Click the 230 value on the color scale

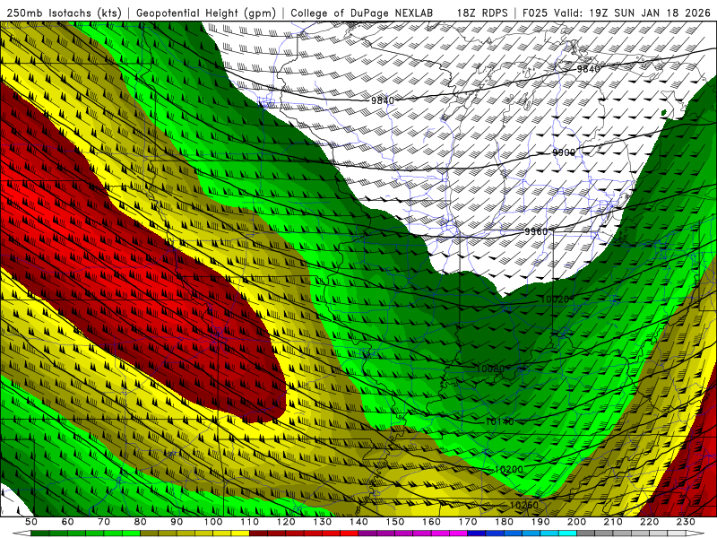pyautogui.click(x=686, y=522)
